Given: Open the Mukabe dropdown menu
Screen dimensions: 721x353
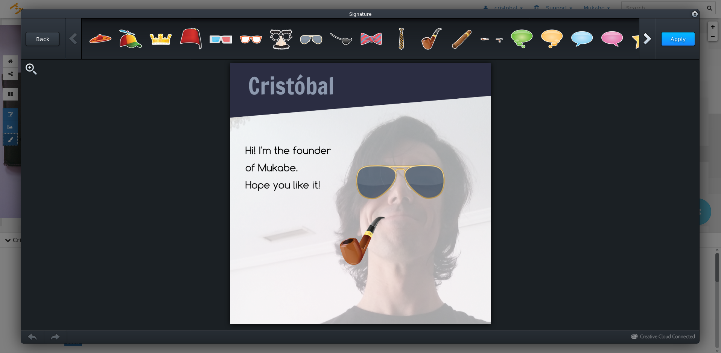Looking at the screenshot, I should tap(597, 8).
